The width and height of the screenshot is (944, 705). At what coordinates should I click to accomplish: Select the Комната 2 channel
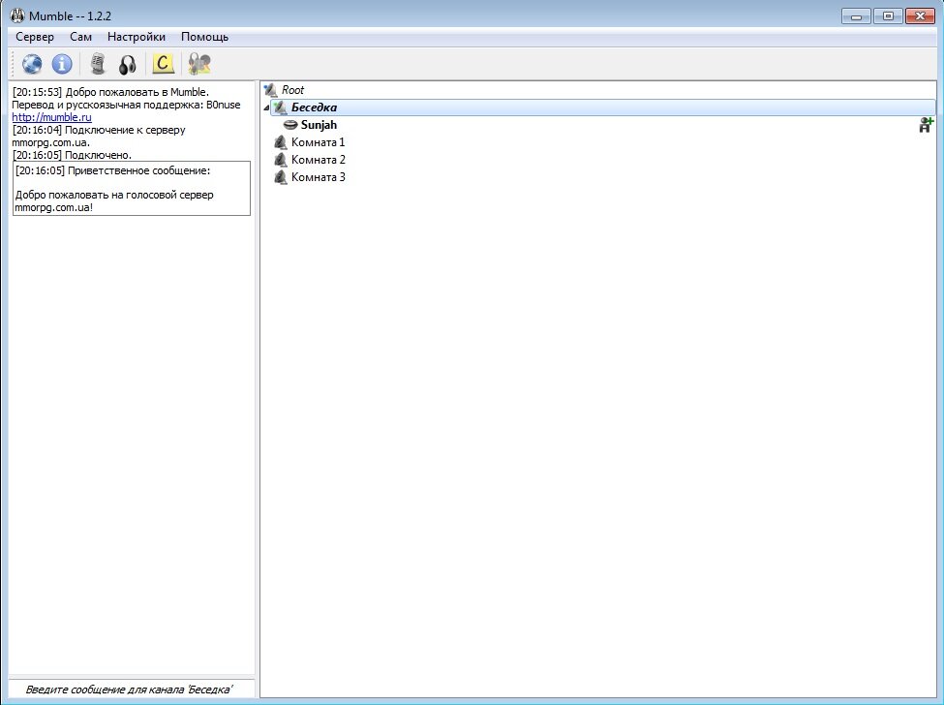click(318, 160)
